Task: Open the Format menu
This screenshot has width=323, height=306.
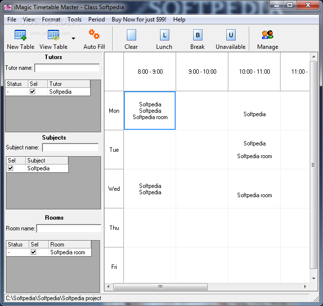Action: [x=51, y=20]
